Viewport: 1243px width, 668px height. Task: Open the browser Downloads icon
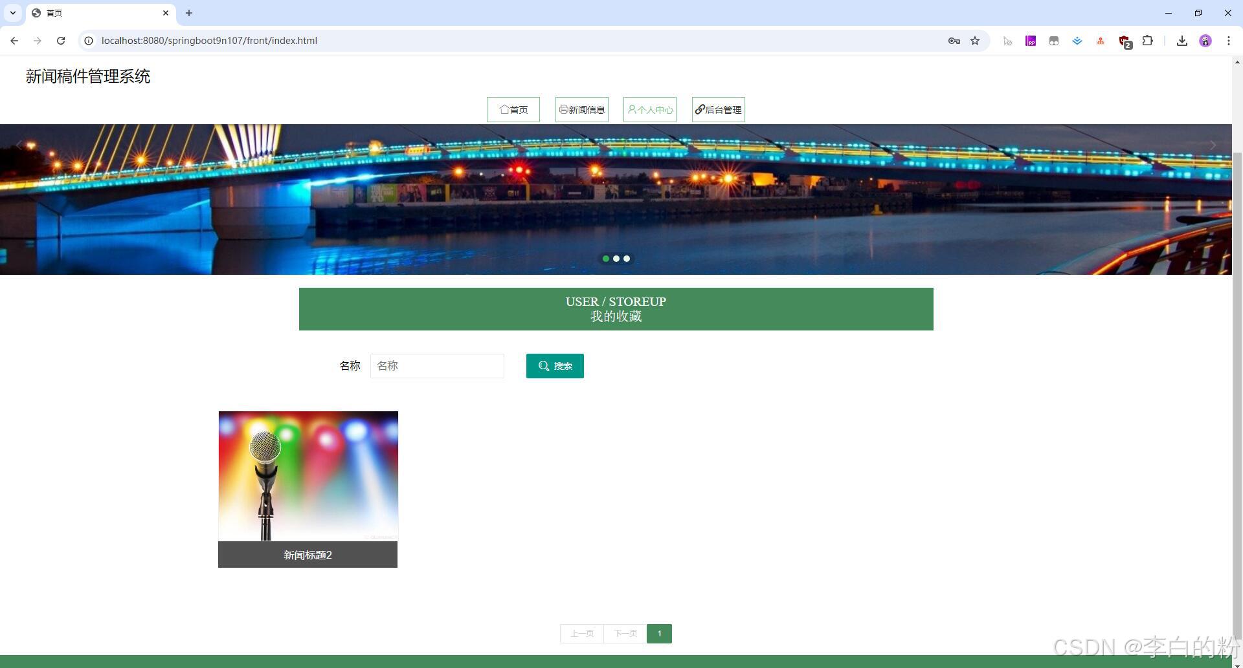point(1182,41)
